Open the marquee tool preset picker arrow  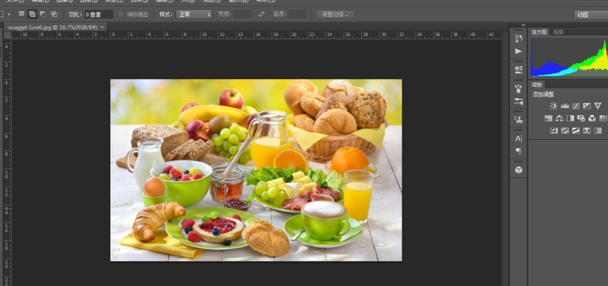pos(9,14)
